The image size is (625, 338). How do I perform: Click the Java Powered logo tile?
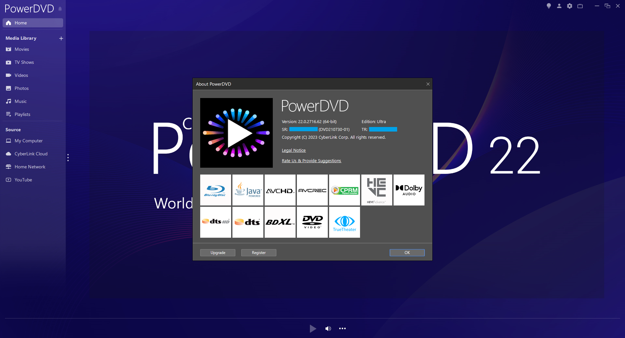point(248,190)
